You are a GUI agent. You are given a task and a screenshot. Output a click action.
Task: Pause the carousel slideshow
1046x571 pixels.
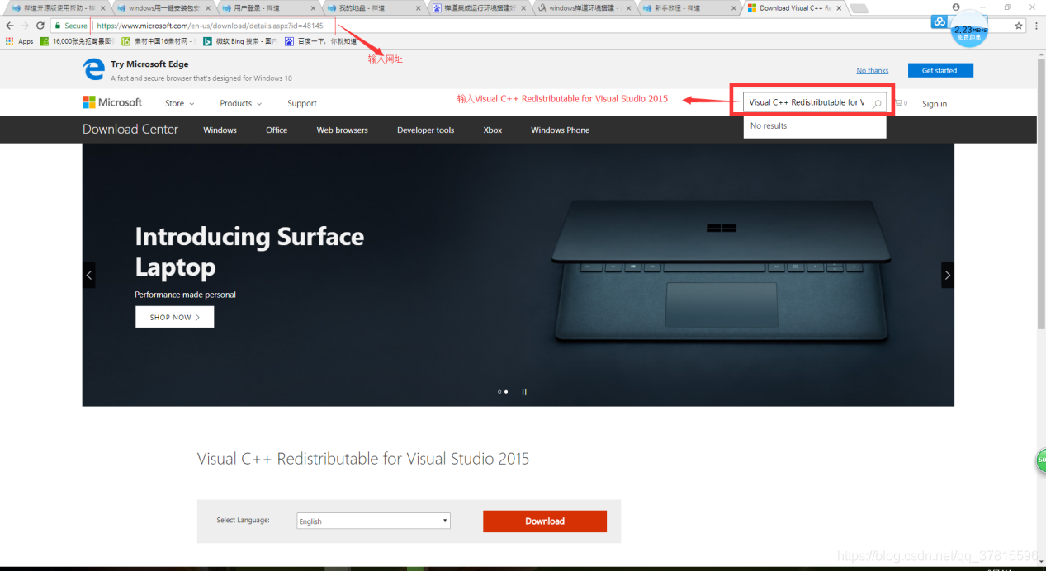click(524, 392)
